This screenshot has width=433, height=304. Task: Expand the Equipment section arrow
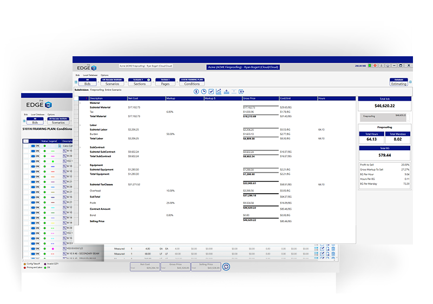(80, 165)
